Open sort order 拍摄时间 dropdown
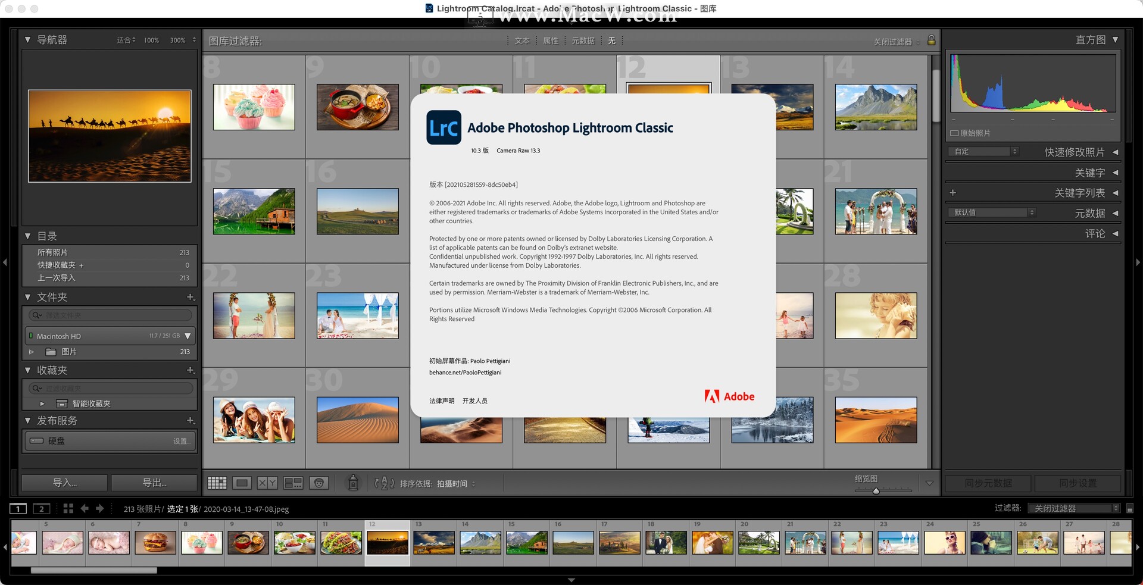The height and width of the screenshot is (585, 1143). pos(456,484)
